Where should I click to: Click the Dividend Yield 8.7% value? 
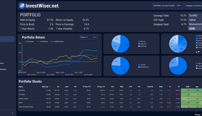tap(184, 24)
